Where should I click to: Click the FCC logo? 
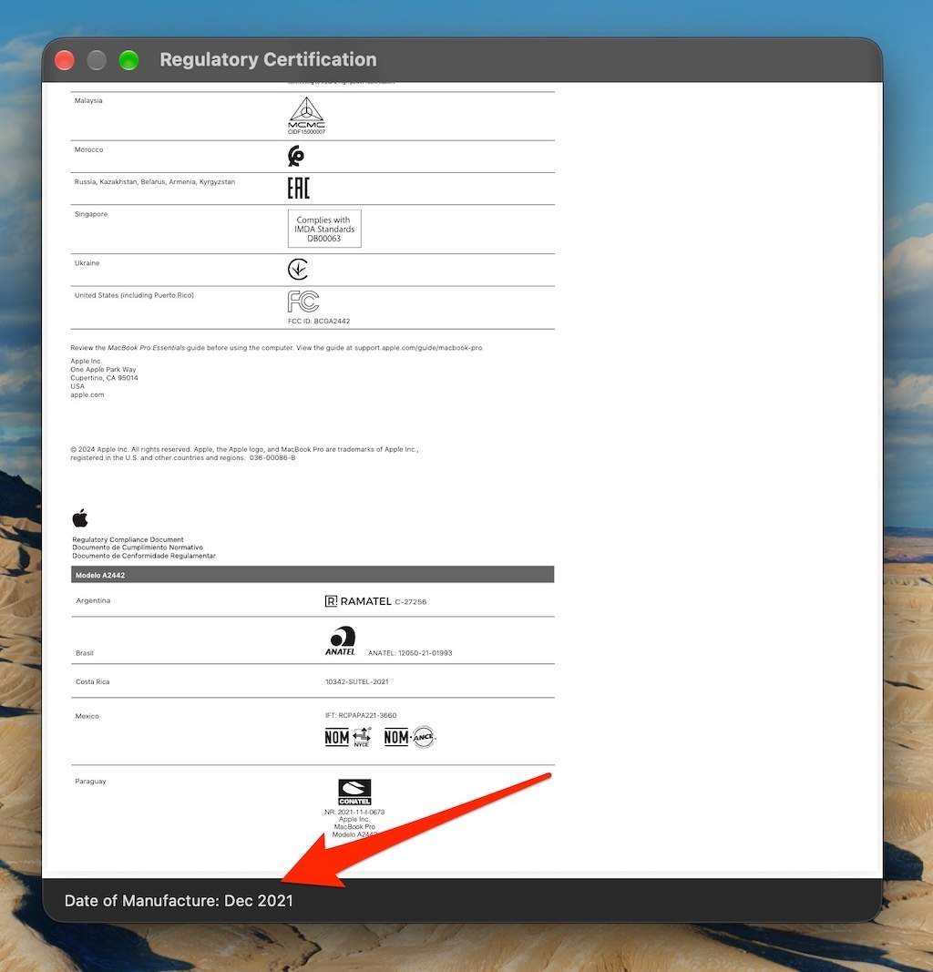tap(303, 302)
